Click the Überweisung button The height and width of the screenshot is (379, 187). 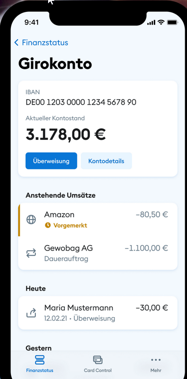coord(51,161)
